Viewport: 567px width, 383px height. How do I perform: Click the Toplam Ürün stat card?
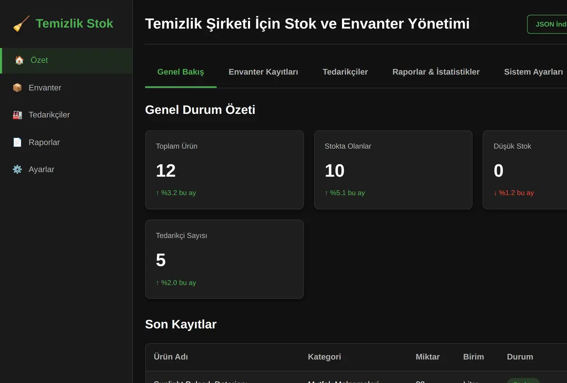pyautogui.click(x=224, y=170)
